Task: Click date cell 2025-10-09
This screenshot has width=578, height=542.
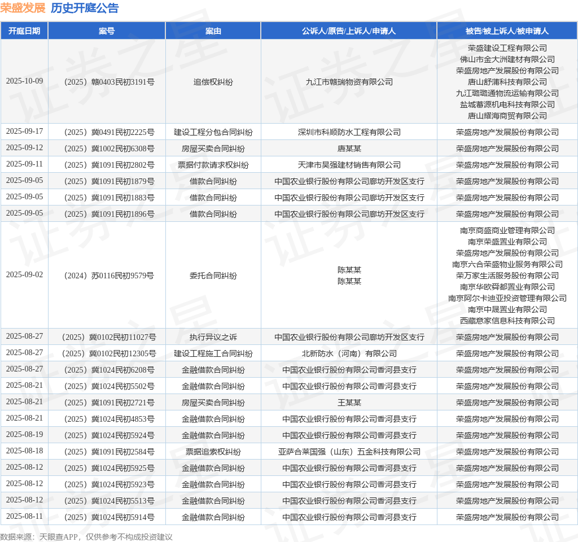Action: point(24,81)
